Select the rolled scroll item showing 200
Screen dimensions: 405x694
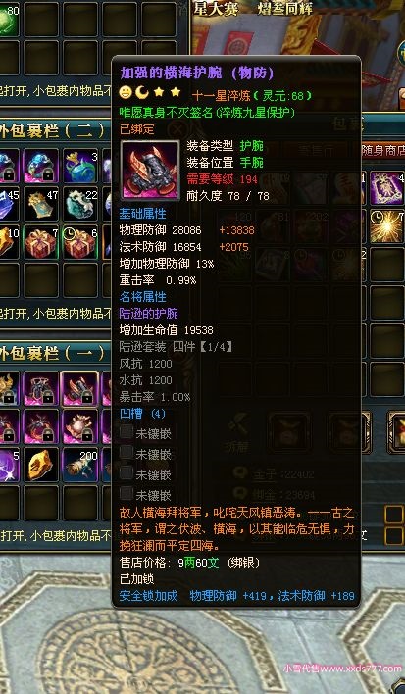[x=80, y=465]
